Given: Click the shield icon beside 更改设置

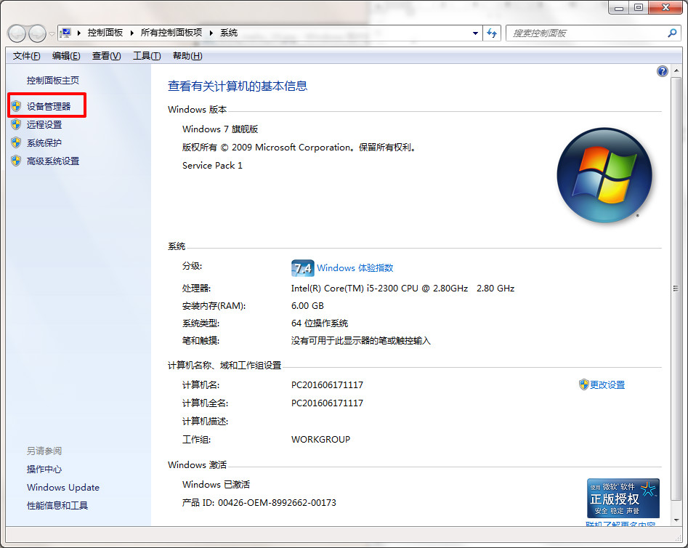Looking at the screenshot, I should pos(583,384).
